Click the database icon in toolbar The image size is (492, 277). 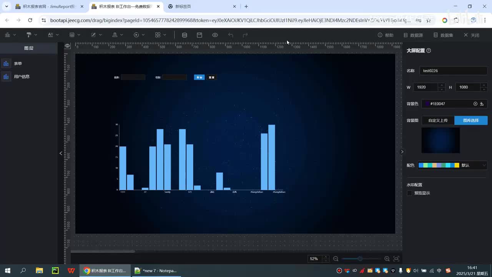[x=184, y=35]
